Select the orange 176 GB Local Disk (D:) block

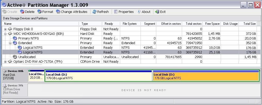[x=206, y=76]
